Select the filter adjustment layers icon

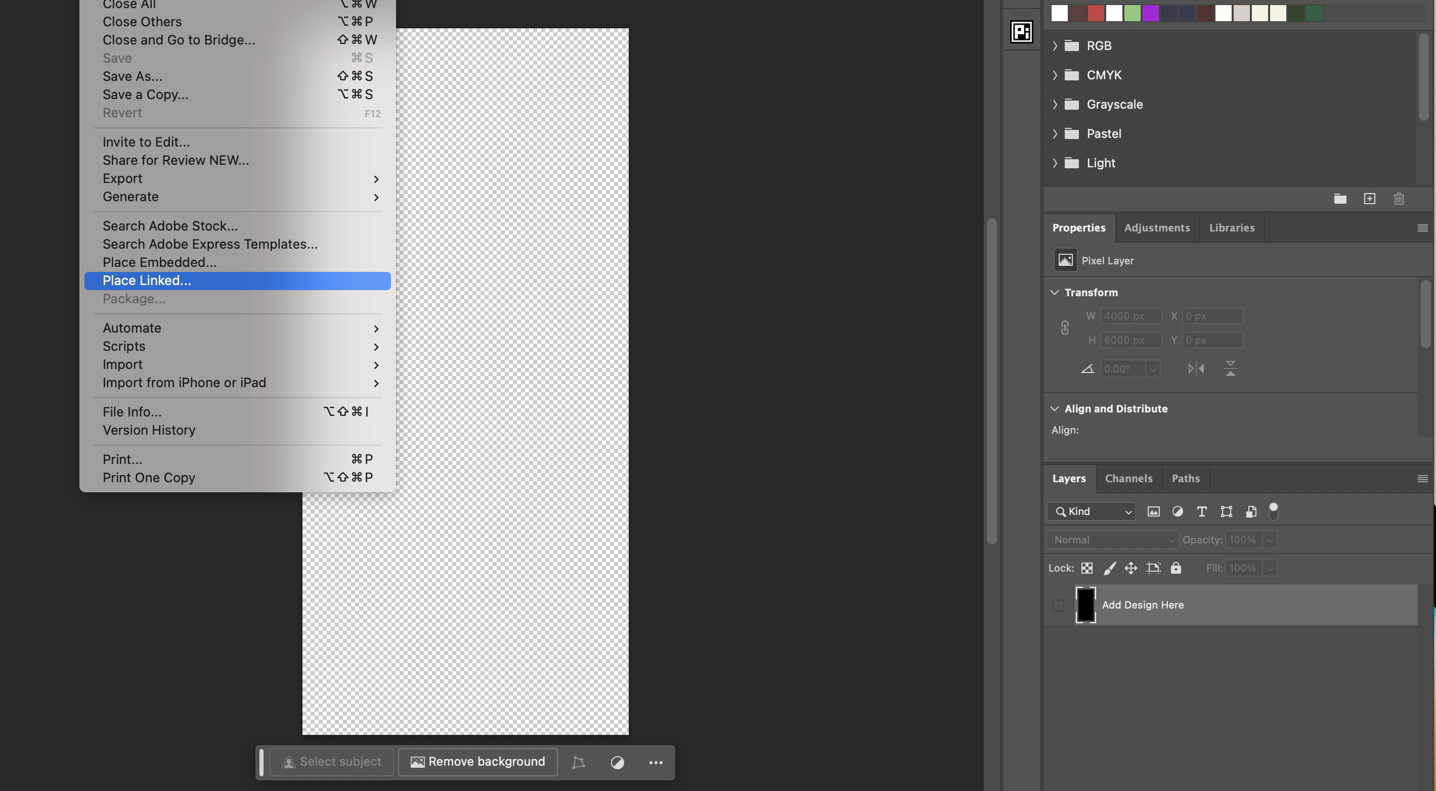click(x=1178, y=511)
